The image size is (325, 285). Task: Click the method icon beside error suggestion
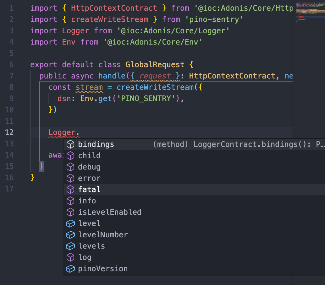[x=70, y=178]
